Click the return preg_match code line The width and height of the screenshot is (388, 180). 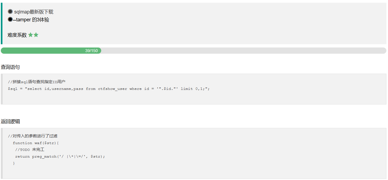(x=60, y=157)
